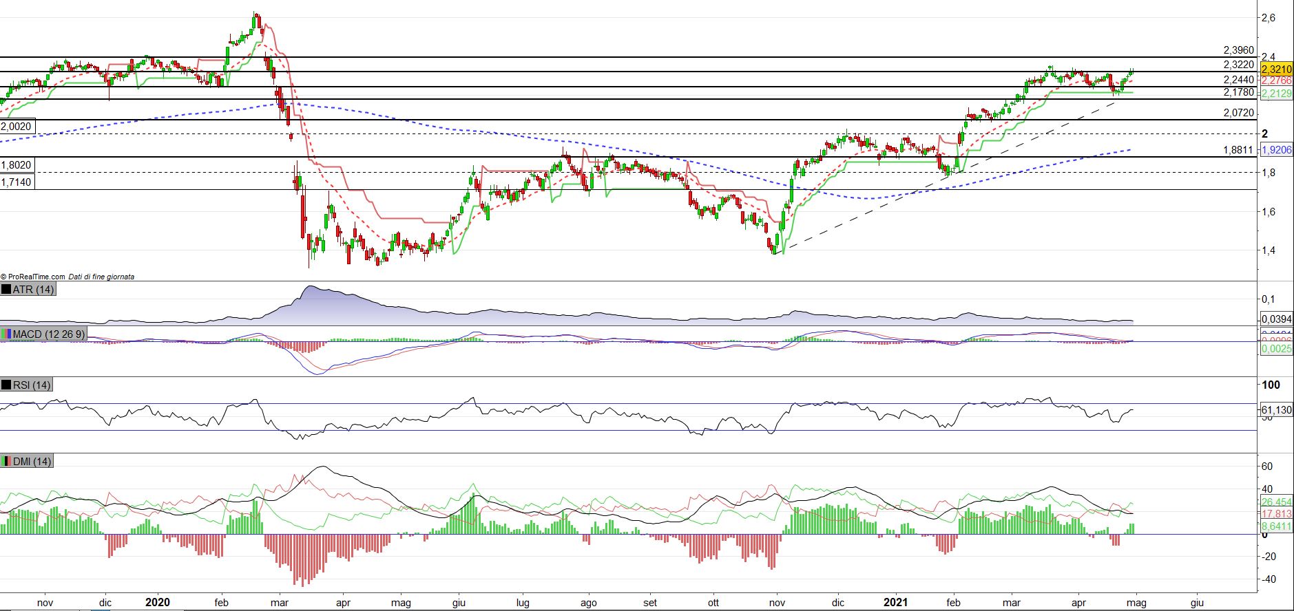The width and height of the screenshot is (1294, 611).
Task: Click the black ATR indicator color square
Action: (6, 290)
